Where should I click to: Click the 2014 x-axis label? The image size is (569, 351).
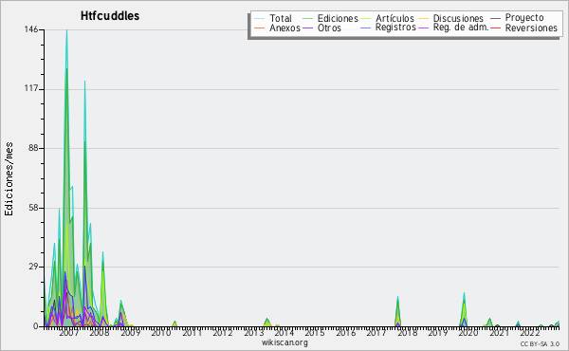click(x=284, y=332)
